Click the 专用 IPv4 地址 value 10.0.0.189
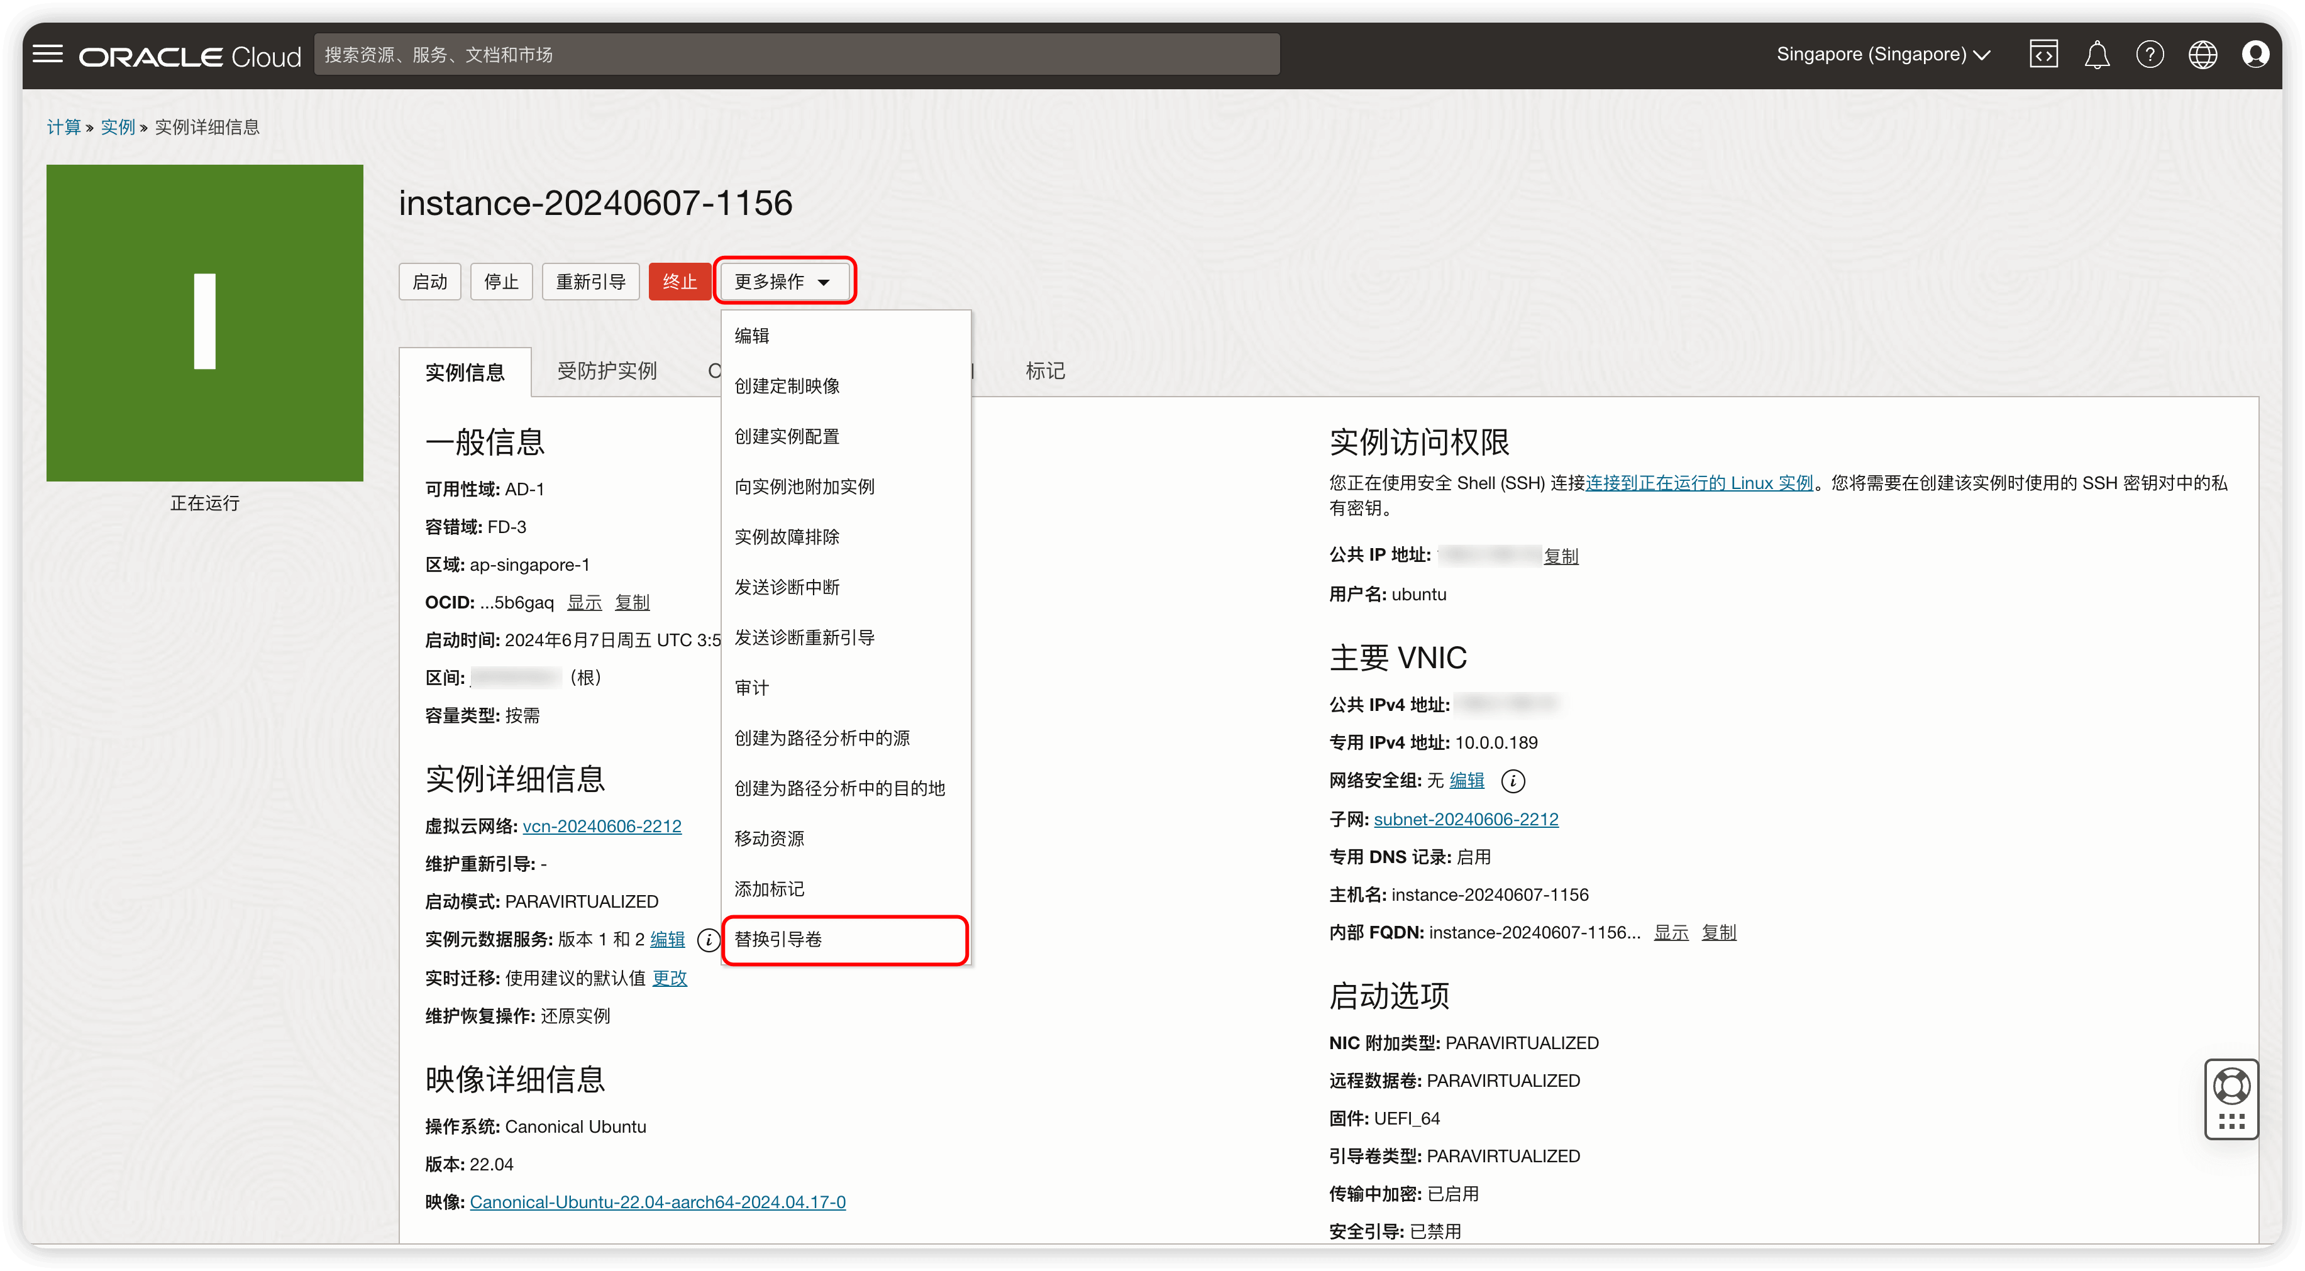The height and width of the screenshot is (1271, 2305). 1496,743
